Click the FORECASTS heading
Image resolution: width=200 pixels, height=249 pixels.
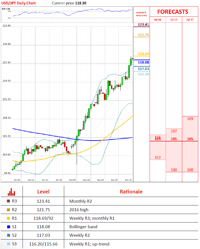click(x=173, y=12)
